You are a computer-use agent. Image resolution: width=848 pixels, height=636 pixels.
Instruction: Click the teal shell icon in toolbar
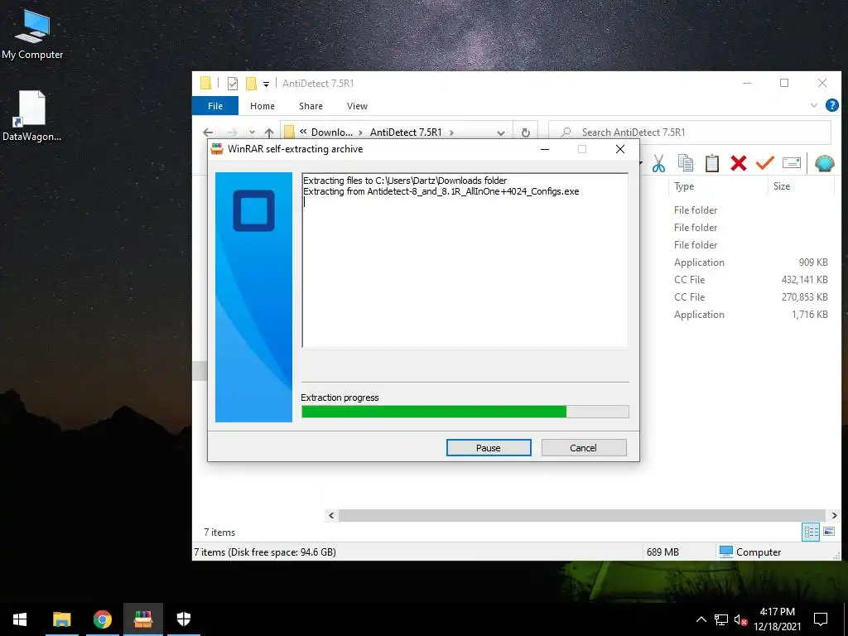824,163
